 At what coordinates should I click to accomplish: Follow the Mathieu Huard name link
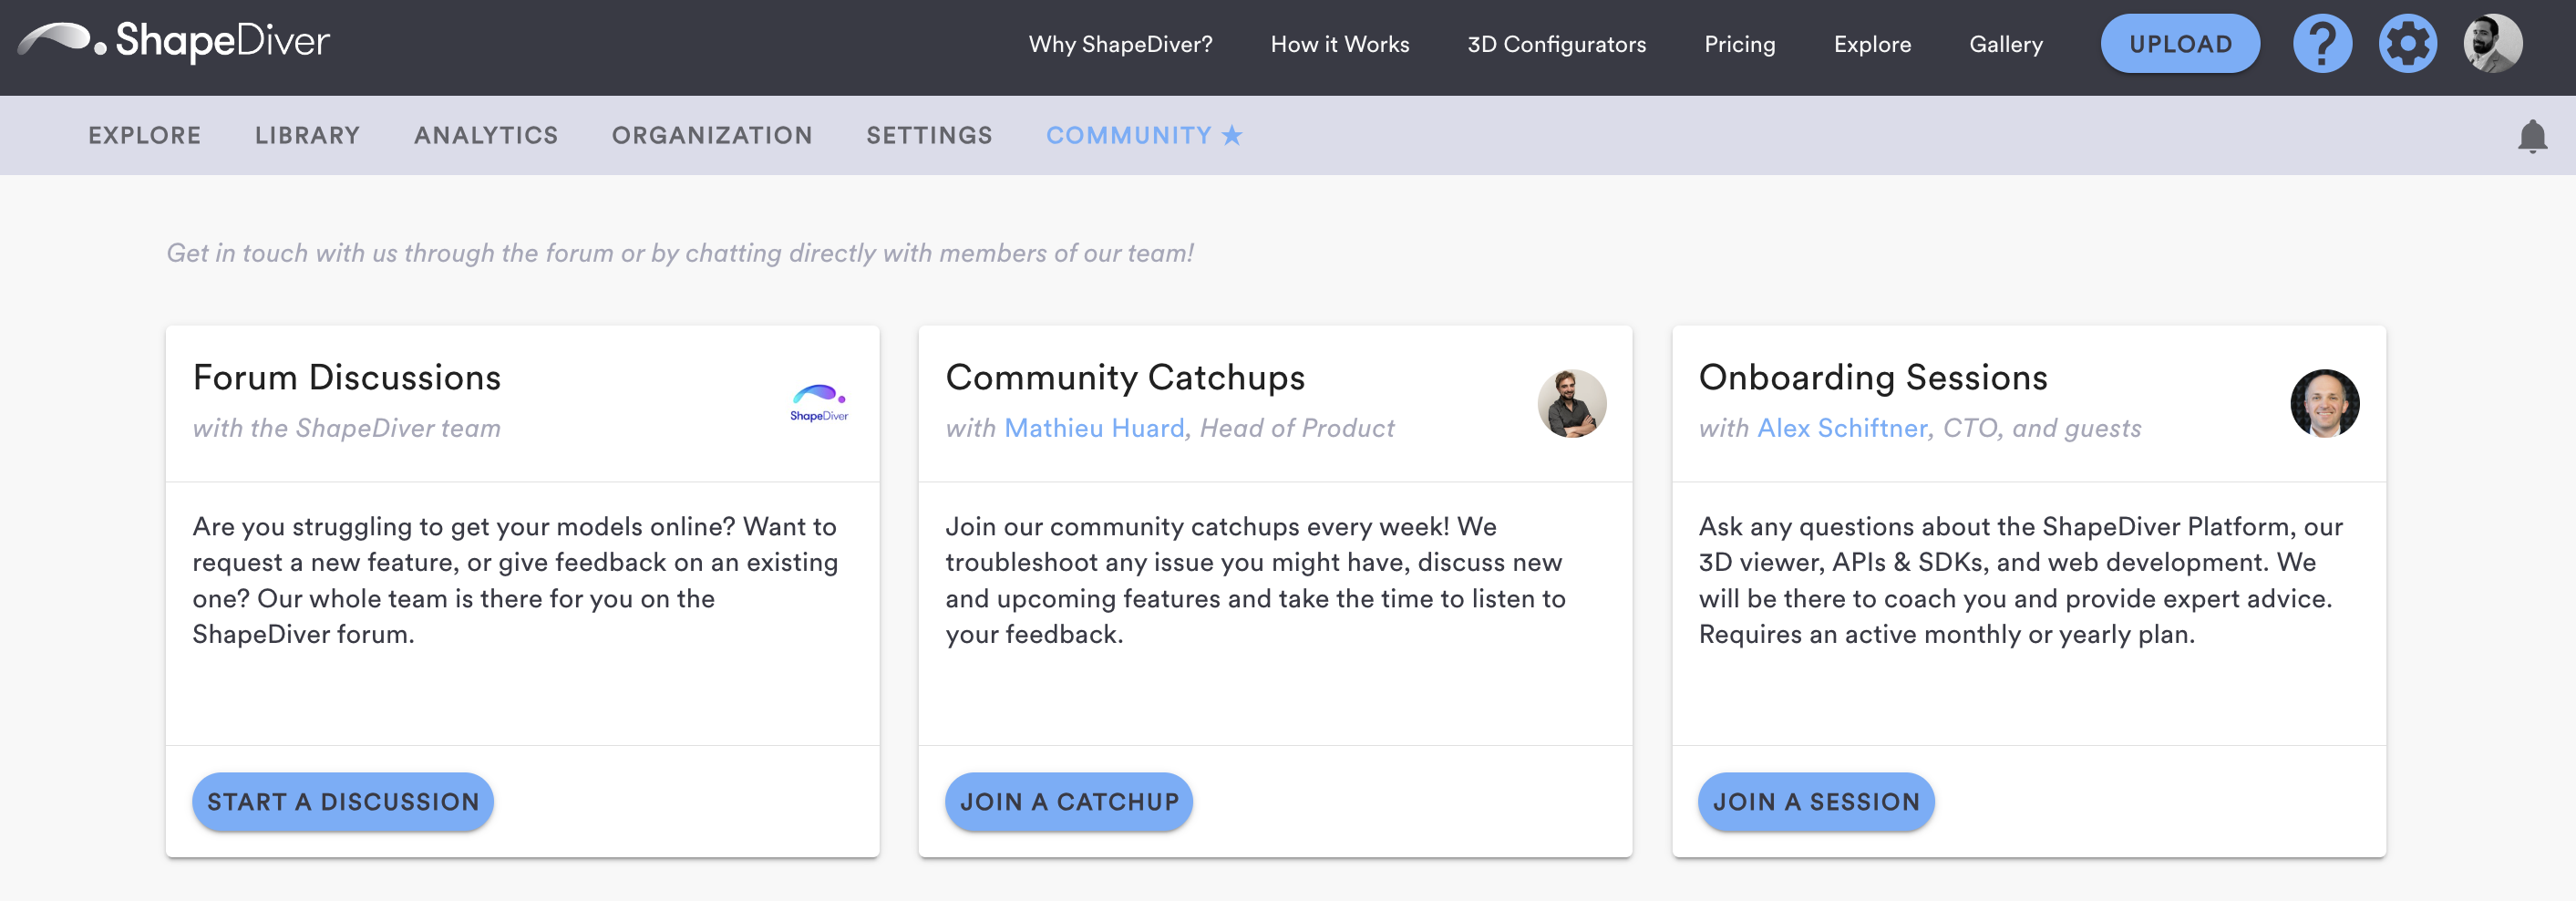pyautogui.click(x=1094, y=429)
